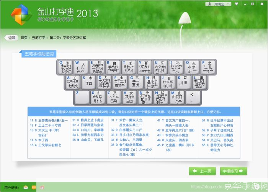This screenshot has width=268, height=192.
Task: Click mnemonic line 43 I 水旁兴头小倒立
Action: click(173, 135)
